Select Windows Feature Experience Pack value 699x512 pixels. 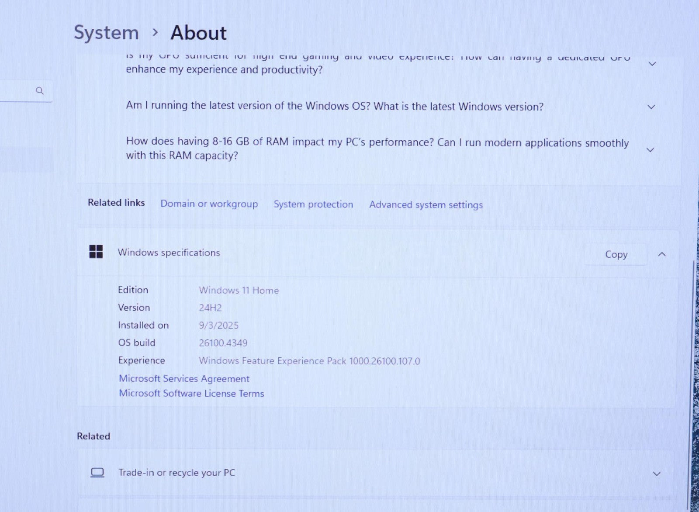point(309,361)
